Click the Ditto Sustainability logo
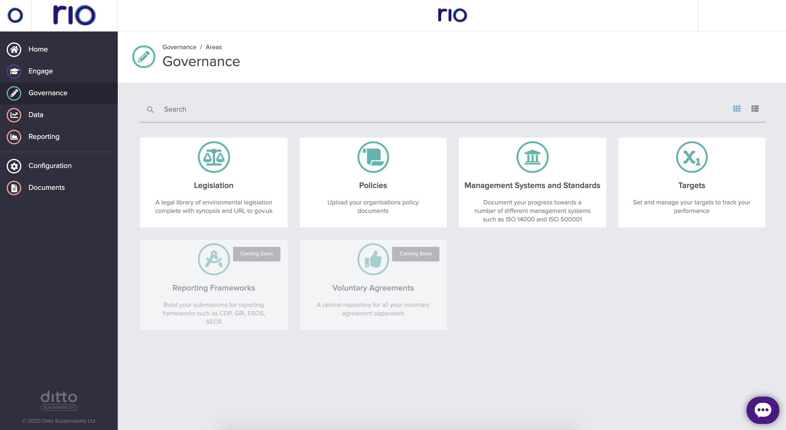 59,400
